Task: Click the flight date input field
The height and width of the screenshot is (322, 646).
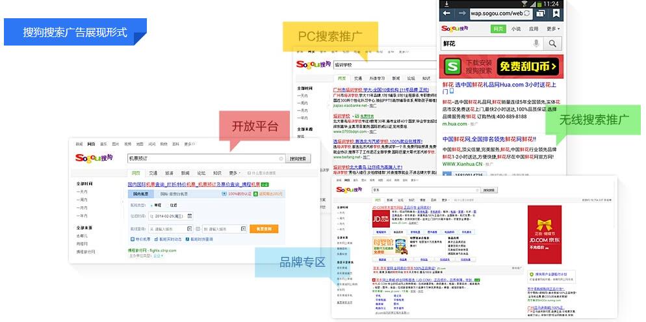Action: 170,215
